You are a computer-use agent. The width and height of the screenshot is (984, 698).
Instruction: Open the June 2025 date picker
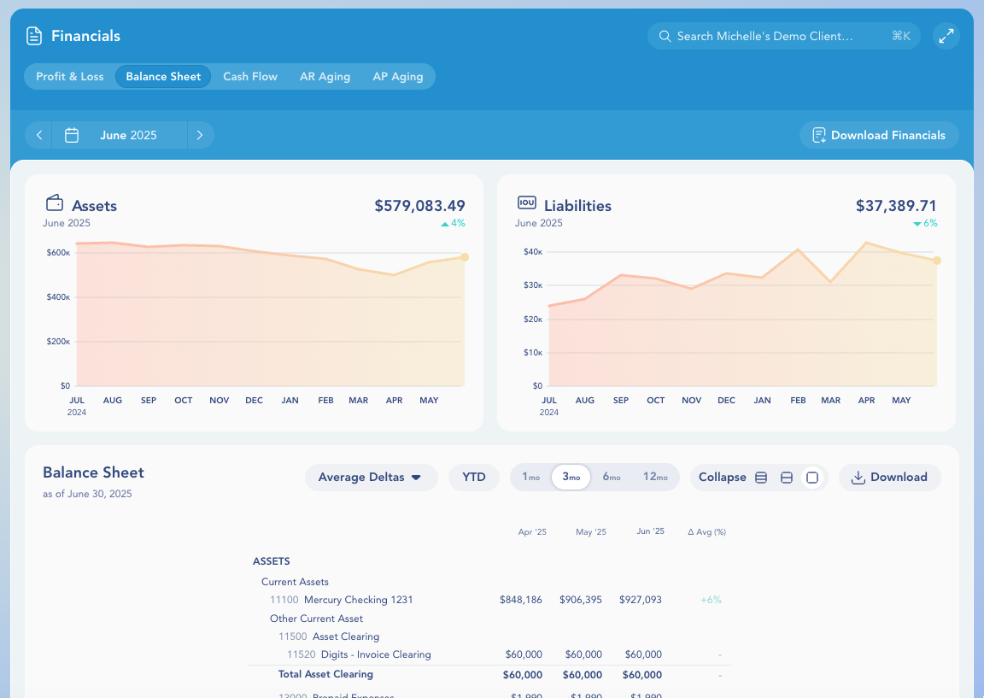pos(128,135)
